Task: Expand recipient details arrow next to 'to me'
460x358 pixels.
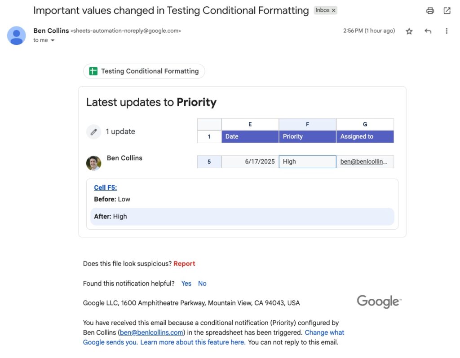Action: pos(53,40)
